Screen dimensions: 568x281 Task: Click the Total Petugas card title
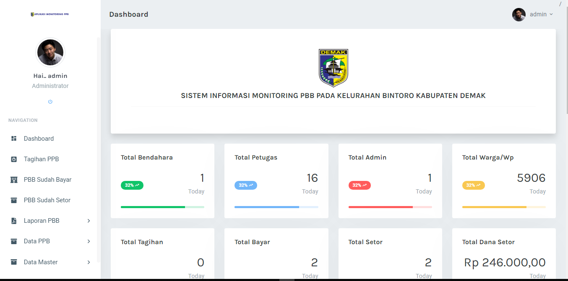pyautogui.click(x=256, y=157)
